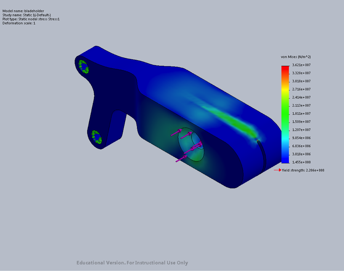Viewport: 344px width, 271px height.
Task: Click legend value 9.054e+006
Action: click(x=301, y=138)
